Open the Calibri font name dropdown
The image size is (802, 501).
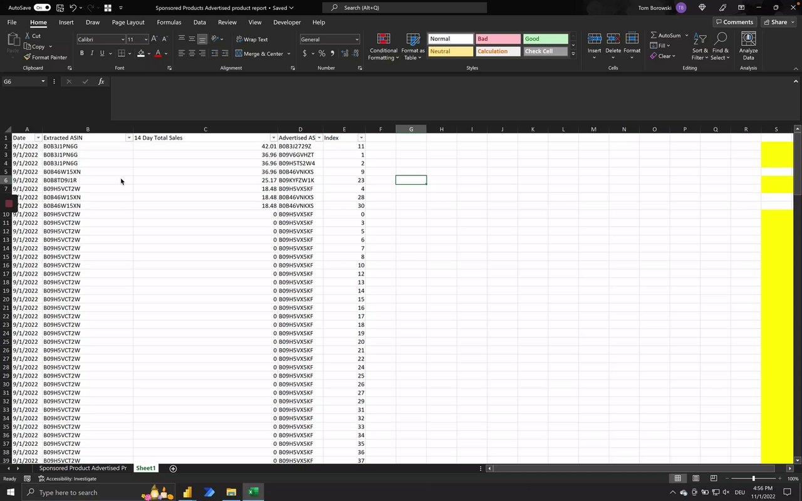point(123,39)
